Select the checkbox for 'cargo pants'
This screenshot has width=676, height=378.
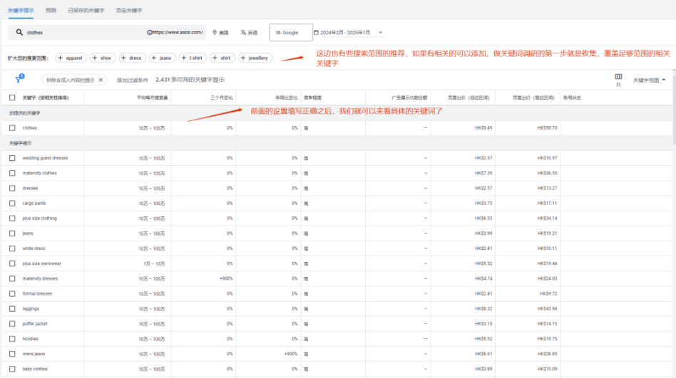click(12, 203)
